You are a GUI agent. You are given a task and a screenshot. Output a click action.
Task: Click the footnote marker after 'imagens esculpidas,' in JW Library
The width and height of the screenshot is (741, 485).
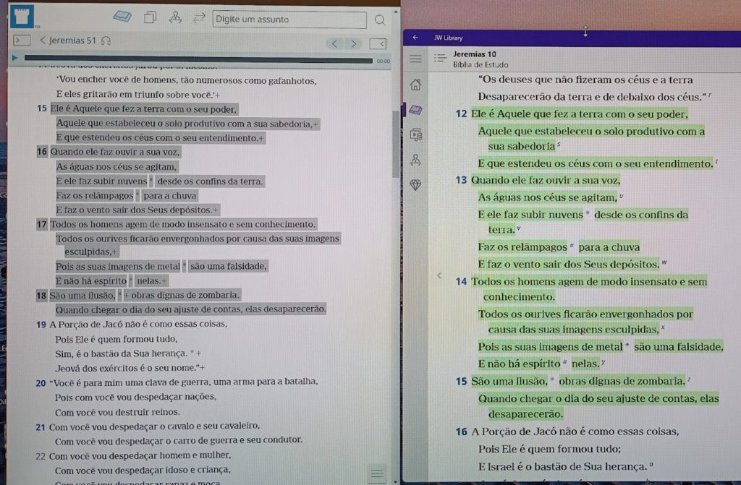pyautogui.click(x=663, y=327)
